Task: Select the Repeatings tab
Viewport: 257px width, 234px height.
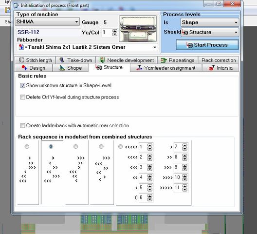Action: tap(178, 60)
